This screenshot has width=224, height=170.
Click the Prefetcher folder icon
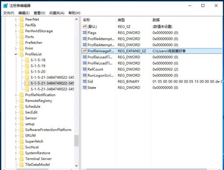pyautogui.click(x=22, y=43)
